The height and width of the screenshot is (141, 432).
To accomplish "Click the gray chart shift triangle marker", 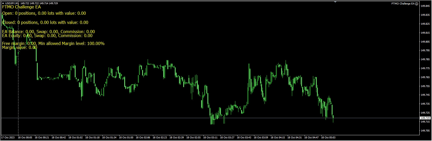I will [335, 2].
